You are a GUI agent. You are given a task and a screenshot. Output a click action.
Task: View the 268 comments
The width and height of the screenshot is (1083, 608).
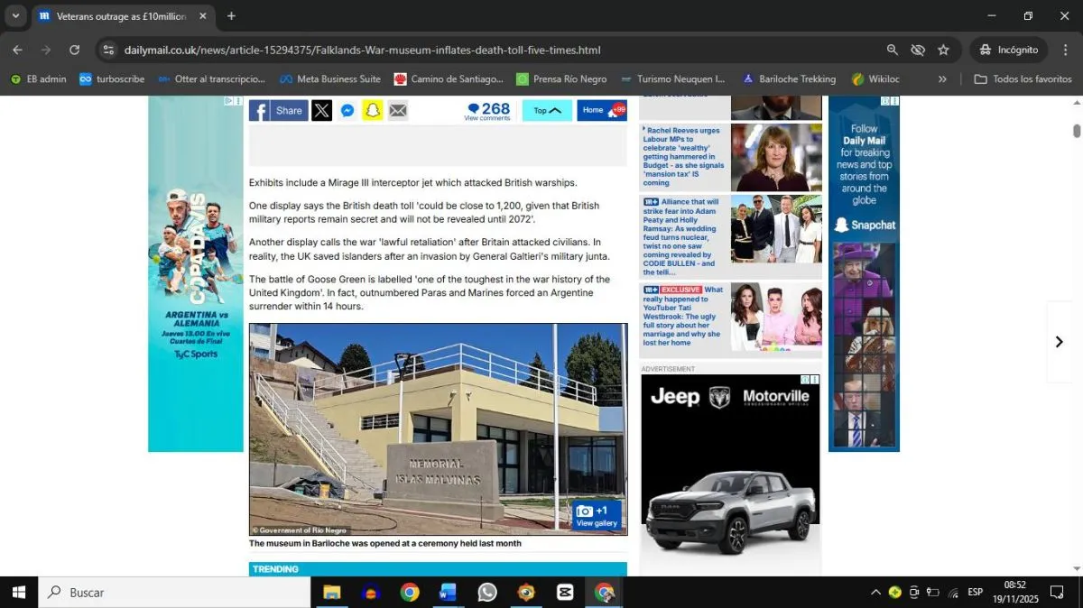487,110
